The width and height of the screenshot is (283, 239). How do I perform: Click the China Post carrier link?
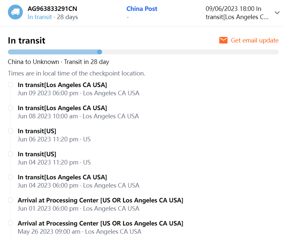[x=142, y=9]
